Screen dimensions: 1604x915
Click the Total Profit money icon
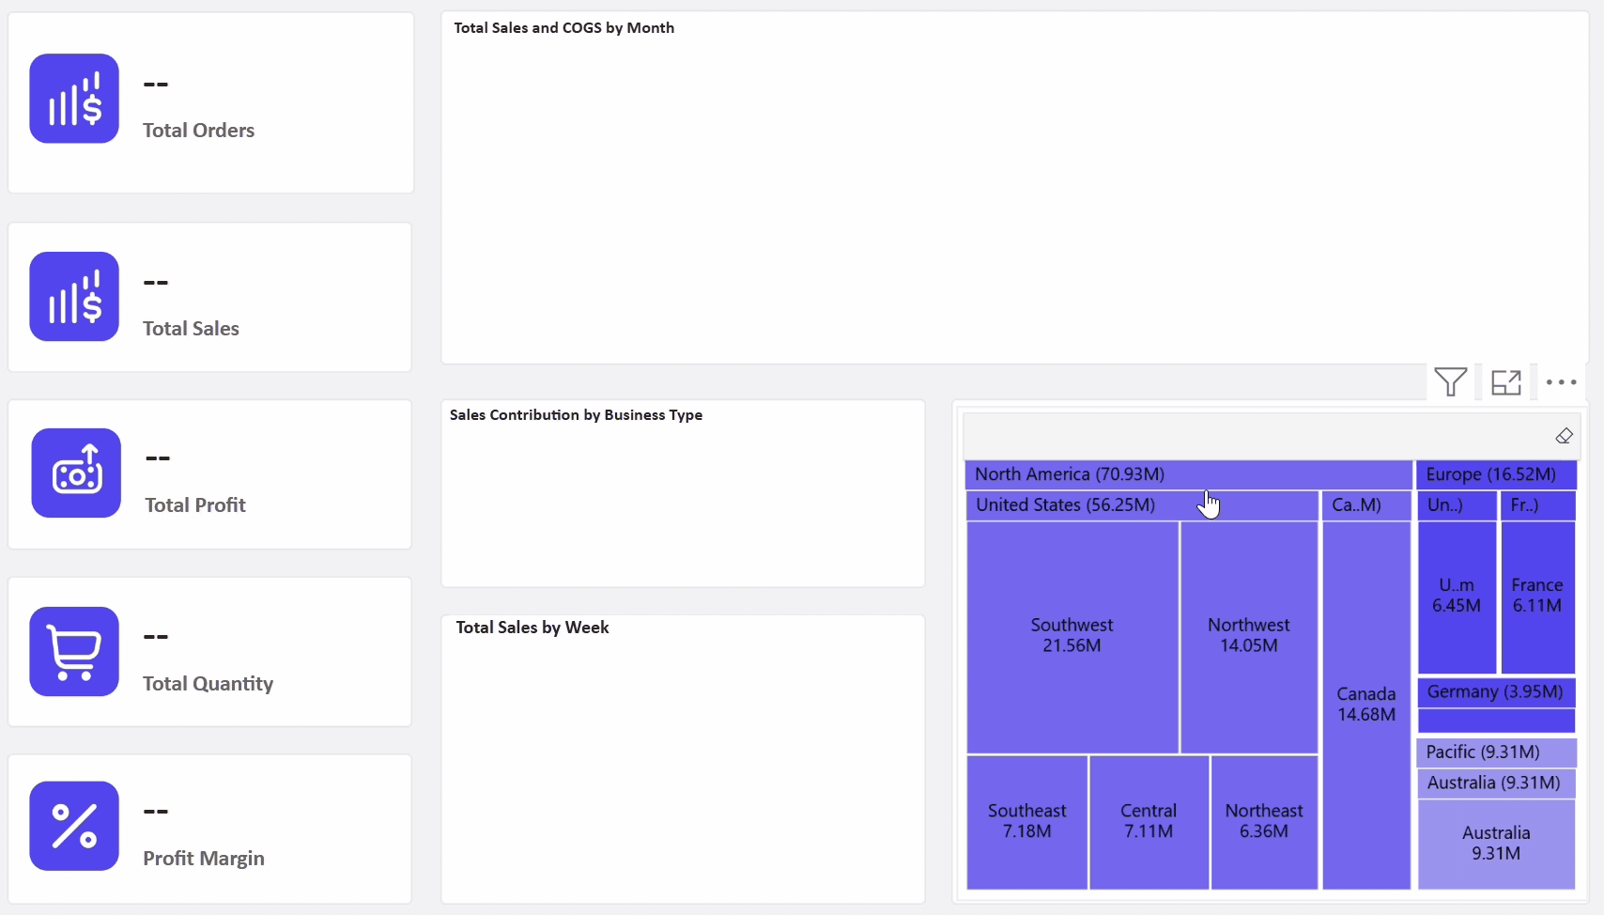pos(76,473)
